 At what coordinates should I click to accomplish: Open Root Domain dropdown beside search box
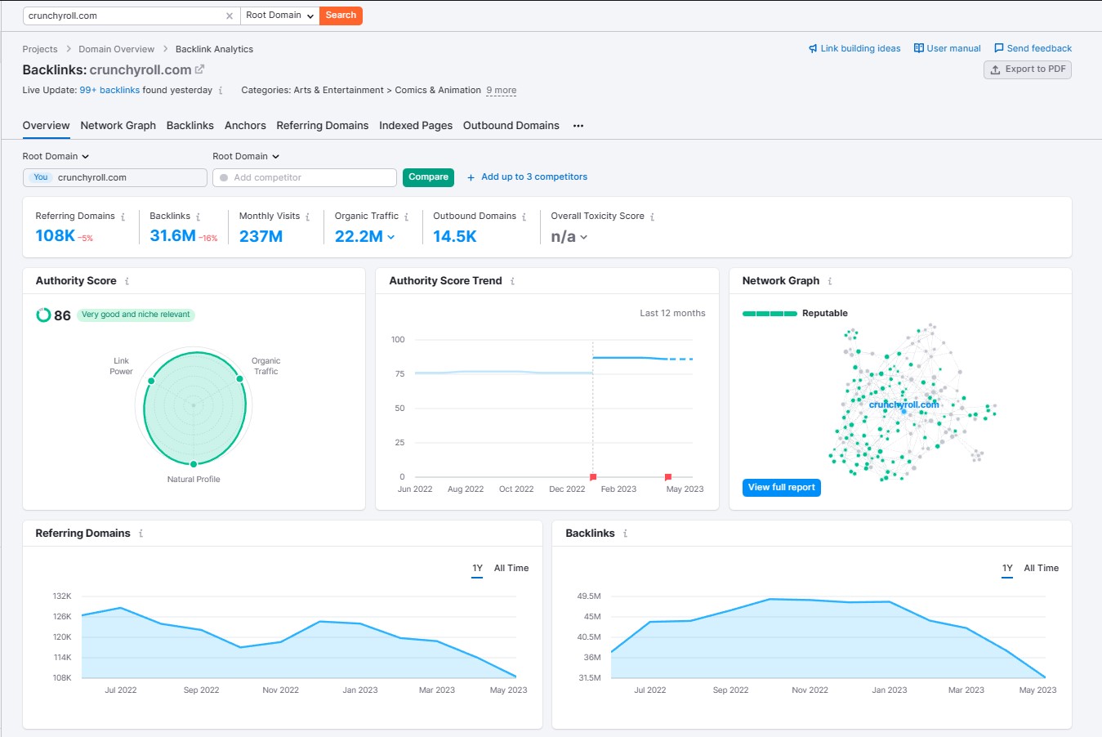(279, 16)
